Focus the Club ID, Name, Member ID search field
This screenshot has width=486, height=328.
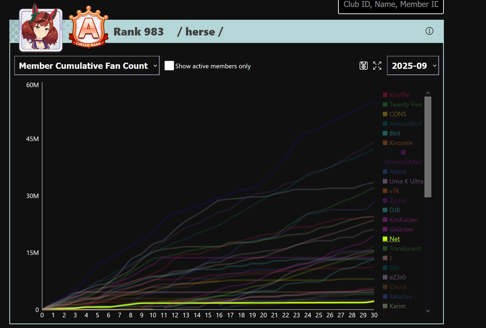pos(391,5)
